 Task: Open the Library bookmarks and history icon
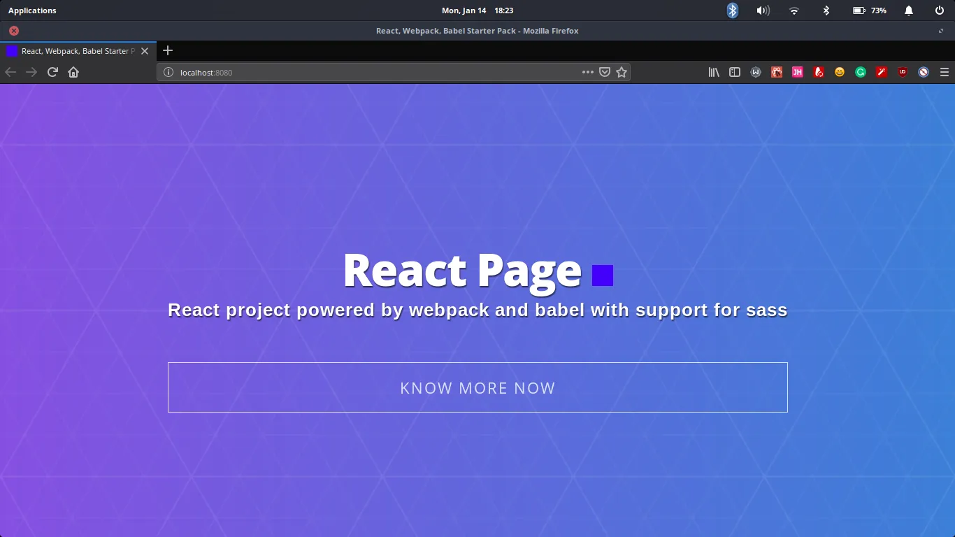click(714, 72)
